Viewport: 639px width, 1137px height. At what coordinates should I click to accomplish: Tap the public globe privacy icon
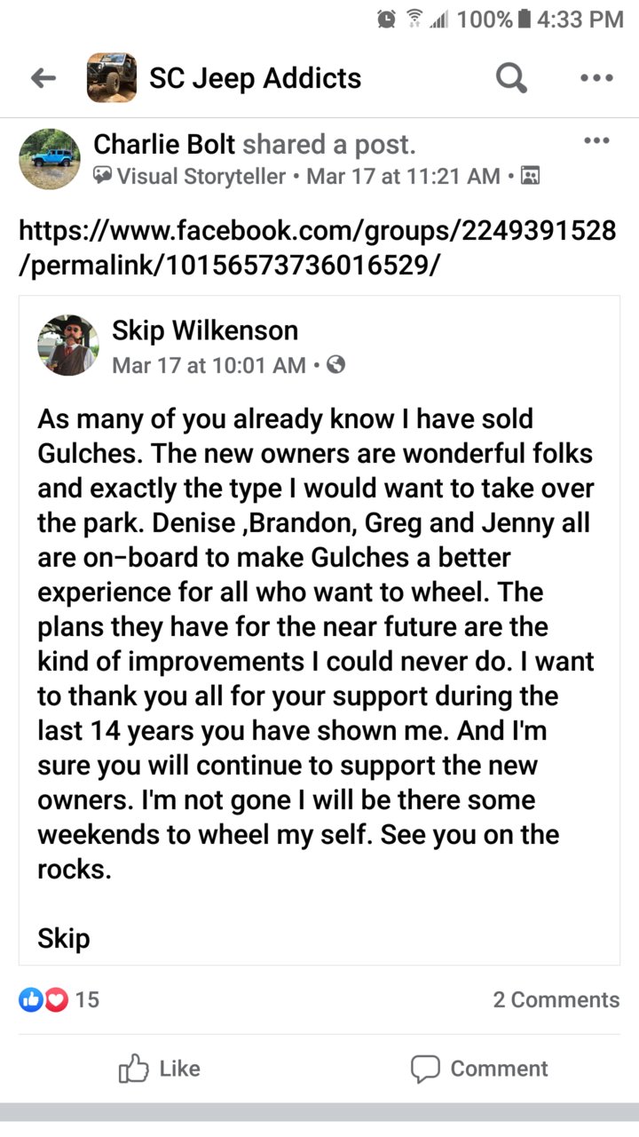point(336,364)
